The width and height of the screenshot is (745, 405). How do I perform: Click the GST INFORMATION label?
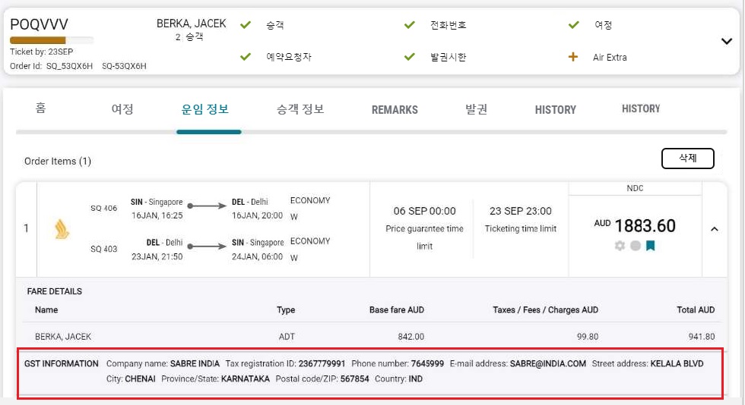(x=62, y=364)
